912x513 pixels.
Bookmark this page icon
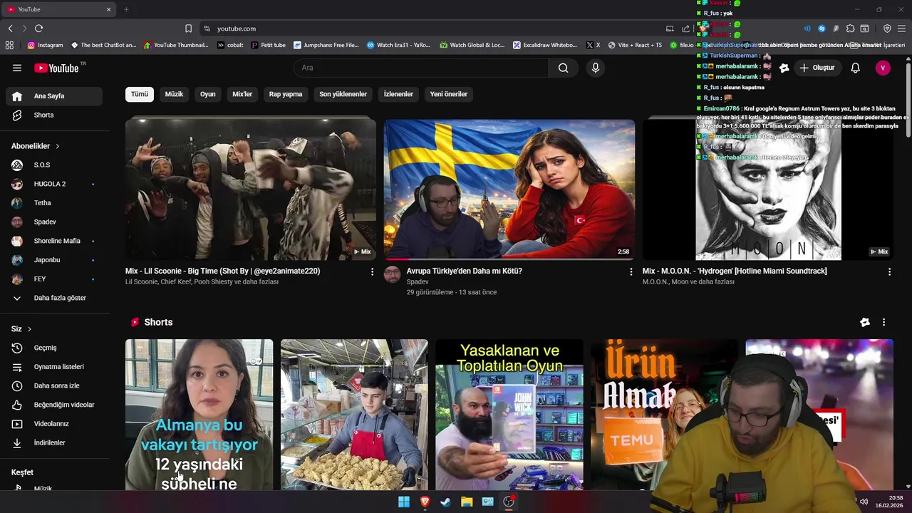coord(188,28)
